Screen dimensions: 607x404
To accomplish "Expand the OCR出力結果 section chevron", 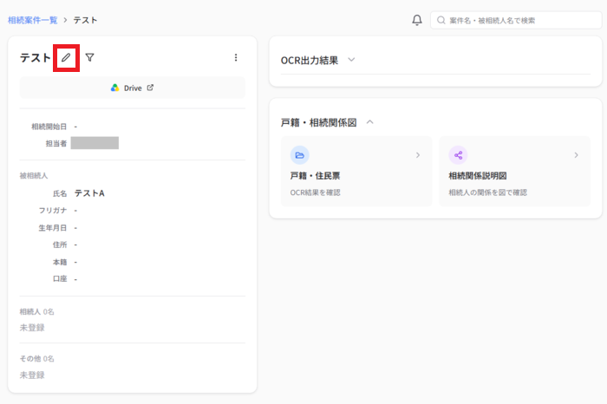I will tap(351, 60).
